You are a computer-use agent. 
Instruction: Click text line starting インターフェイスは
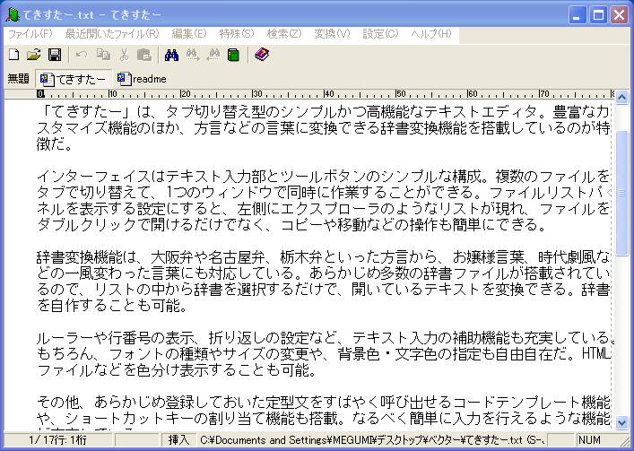323,177
